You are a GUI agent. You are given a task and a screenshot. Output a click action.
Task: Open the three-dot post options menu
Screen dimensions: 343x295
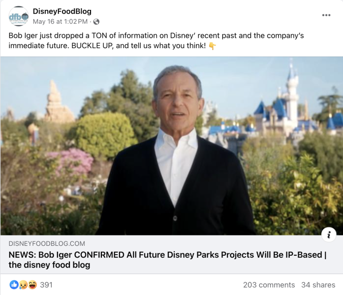tap(326, 15)
